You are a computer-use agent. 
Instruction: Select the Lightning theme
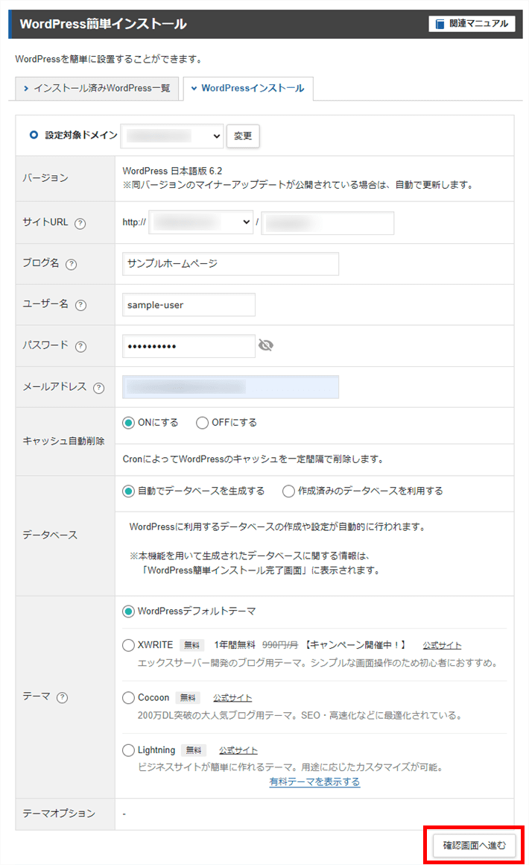tap(130, 749)
